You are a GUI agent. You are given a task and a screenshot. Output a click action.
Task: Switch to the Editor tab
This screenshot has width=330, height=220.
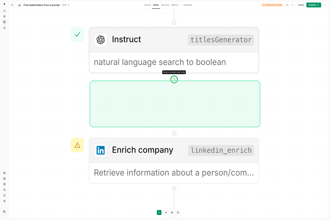156,5
